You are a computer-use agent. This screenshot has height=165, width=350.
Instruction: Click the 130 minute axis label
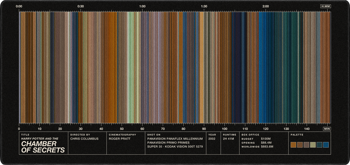point(286,129)
